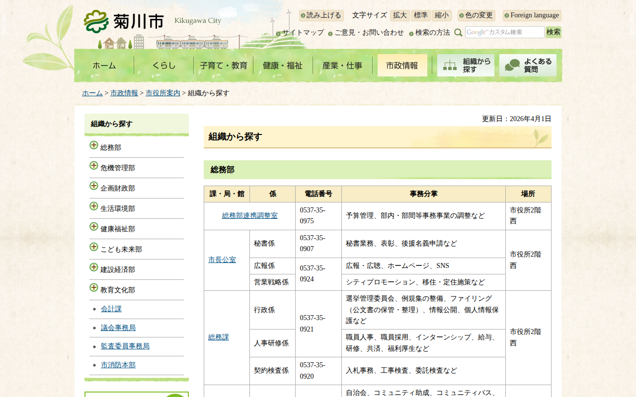The height and width of the screenshot is (397, 636).
Task: Expand 総務部 plus icon in sidebar
Action: tap(94, 145)
